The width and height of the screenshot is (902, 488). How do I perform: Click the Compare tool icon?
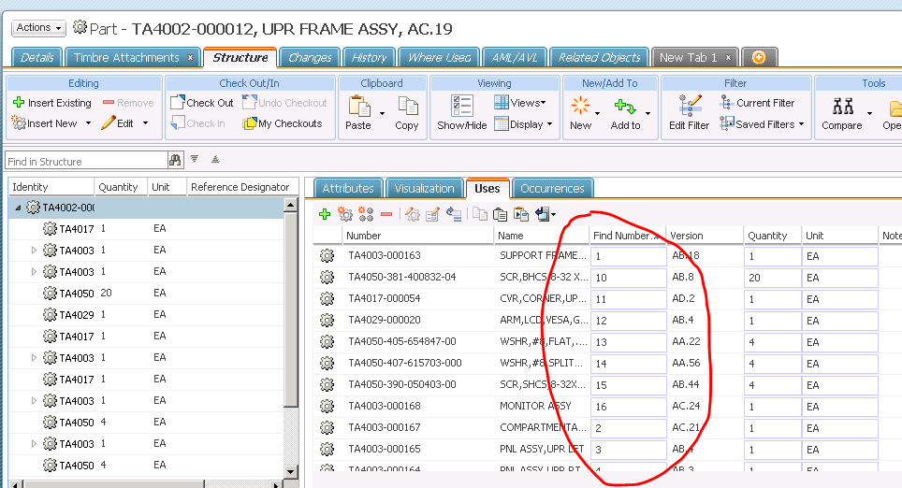click(841, 107)
